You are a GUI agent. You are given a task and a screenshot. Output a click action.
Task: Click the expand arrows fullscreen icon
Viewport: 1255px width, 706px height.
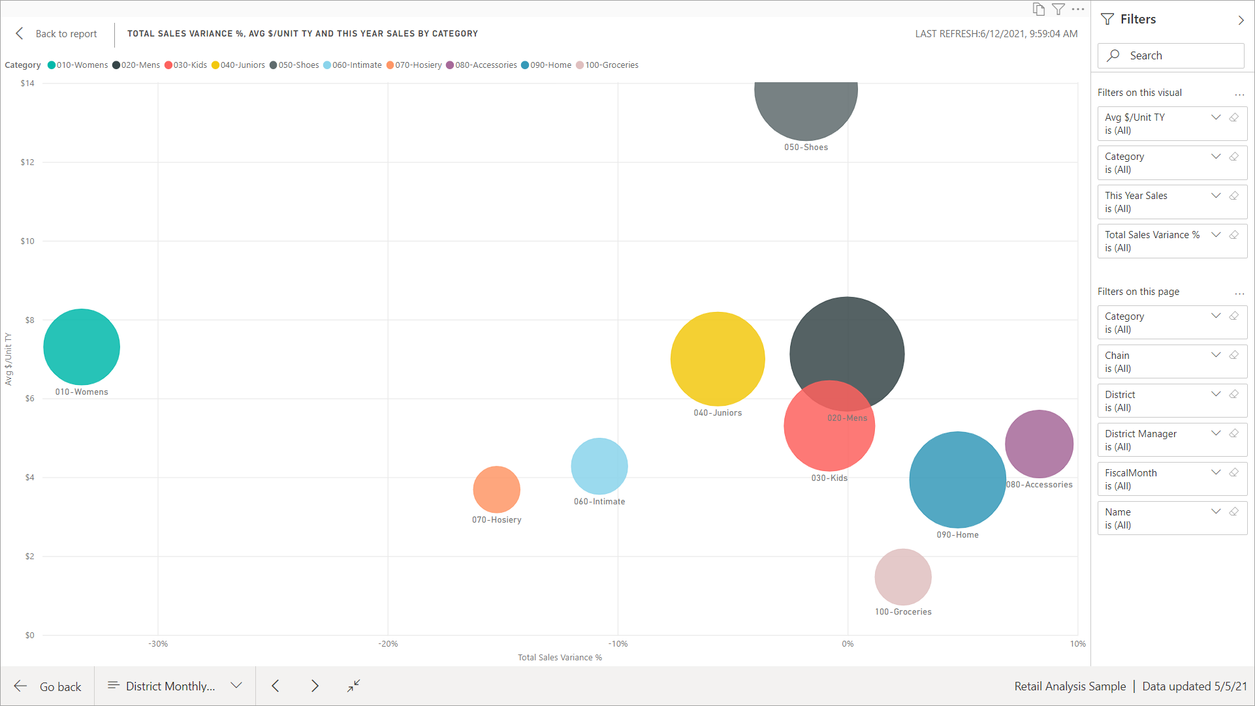353,685
